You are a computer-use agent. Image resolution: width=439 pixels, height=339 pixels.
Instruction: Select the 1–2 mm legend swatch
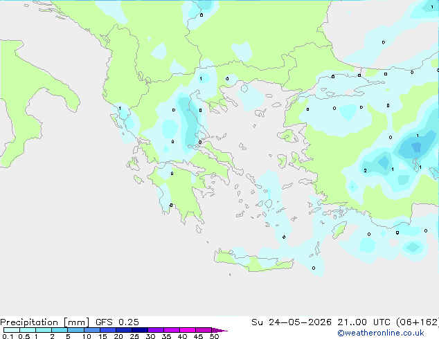tap(44, 330)
